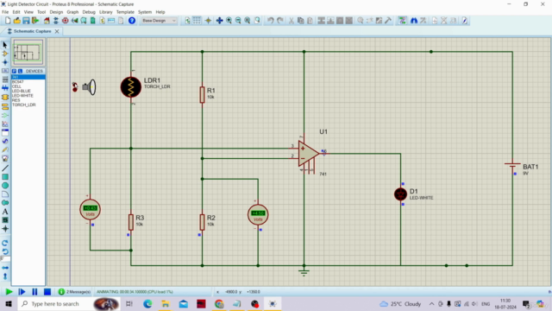The height and width of the screenshot is (311, 552).
Task: Click the torch symbol beside LDR1
Action: 89,87
